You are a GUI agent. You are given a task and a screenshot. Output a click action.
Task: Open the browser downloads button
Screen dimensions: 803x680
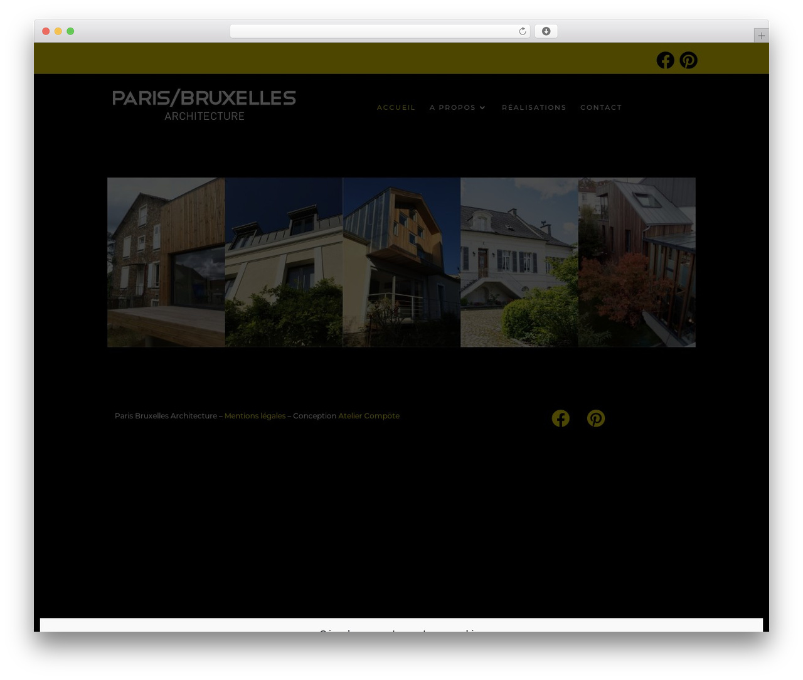pyautogui.click(x=546, y=31)
